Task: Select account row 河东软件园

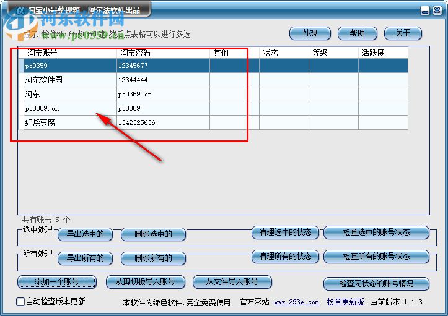Action: coord(216,80)
